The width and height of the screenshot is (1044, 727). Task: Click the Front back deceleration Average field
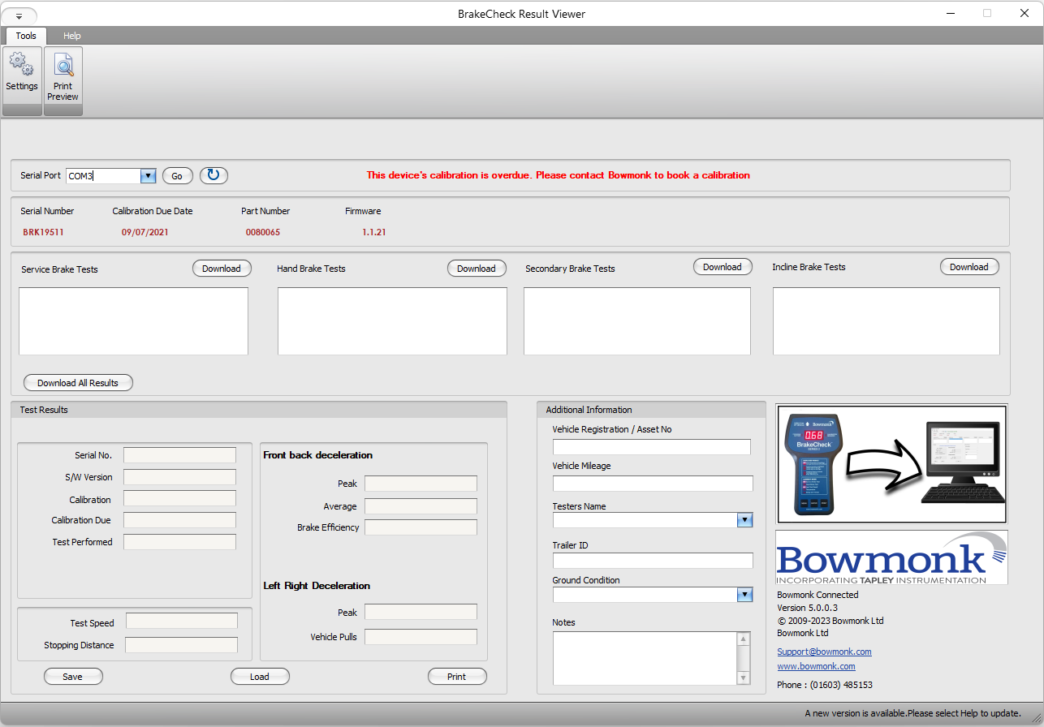(421, 506)
